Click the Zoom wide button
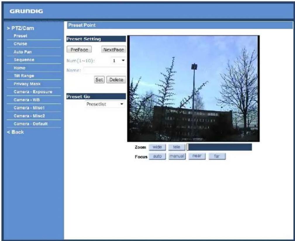The height and width of the screenshot is (241, 295). pos(157,147)
